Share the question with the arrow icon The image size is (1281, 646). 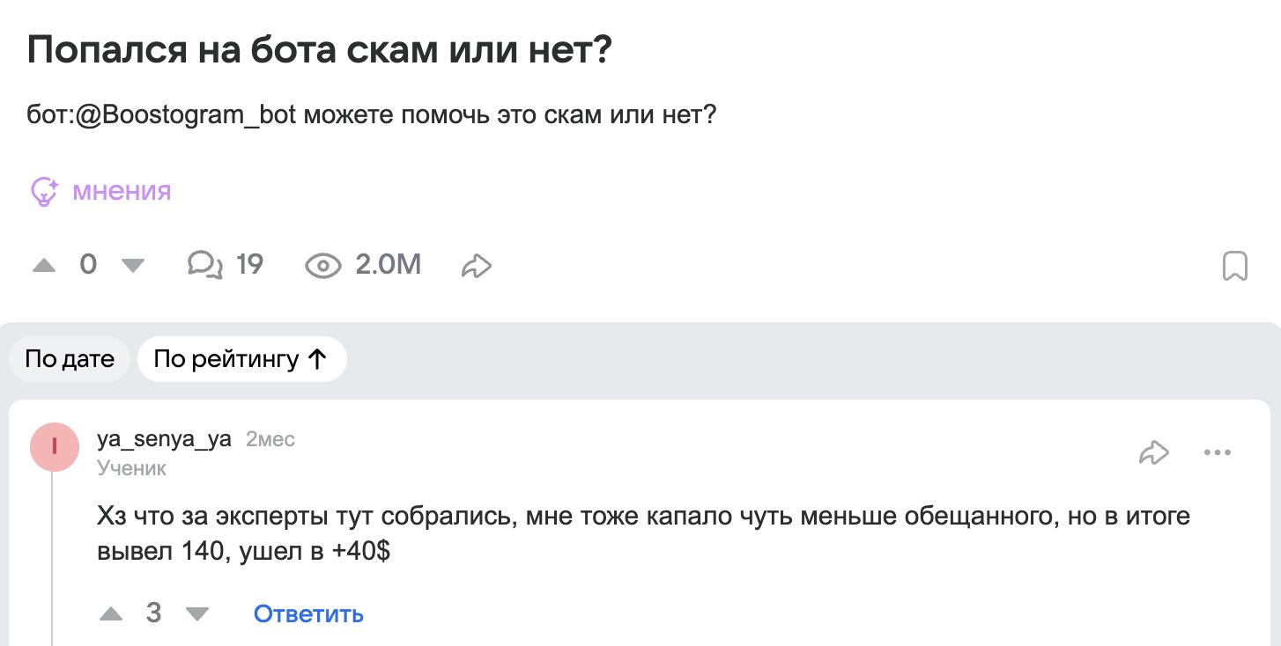476,265
